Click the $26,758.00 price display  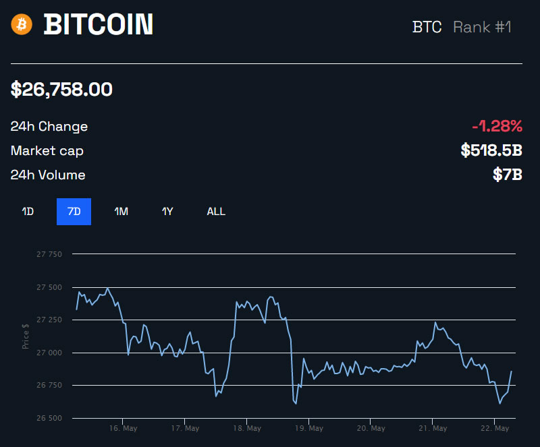[x=61, y=89]
